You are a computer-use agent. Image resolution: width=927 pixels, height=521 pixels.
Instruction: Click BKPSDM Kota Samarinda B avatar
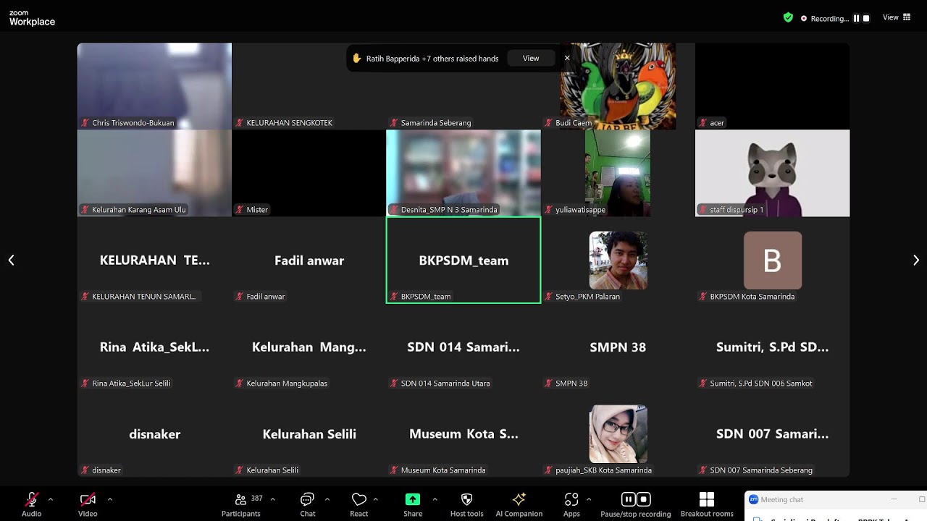(x=772, y=260)
